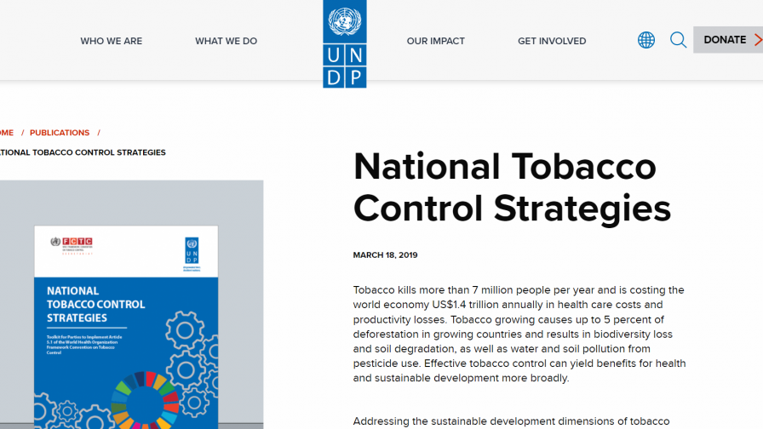Click the Donate button
Image resolution: width=763 pixels, height=429 pixels.
pyautogui.click(x=728, y=40)
